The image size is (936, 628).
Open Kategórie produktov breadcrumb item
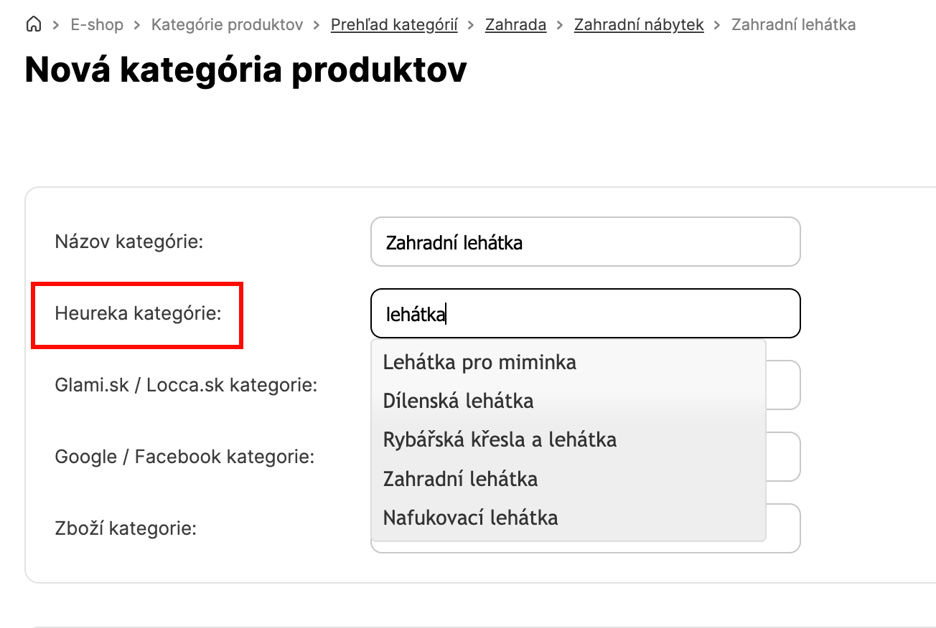point(227,25)
